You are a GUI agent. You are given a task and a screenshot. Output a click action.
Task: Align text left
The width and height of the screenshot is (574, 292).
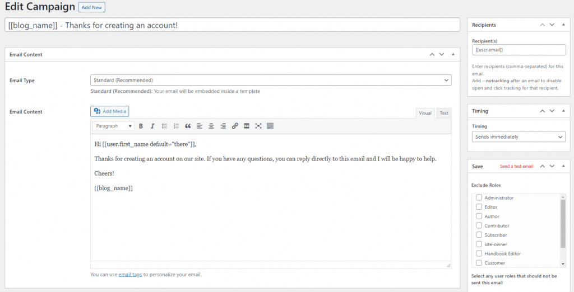pyautogui.click(x=200, y=126)
